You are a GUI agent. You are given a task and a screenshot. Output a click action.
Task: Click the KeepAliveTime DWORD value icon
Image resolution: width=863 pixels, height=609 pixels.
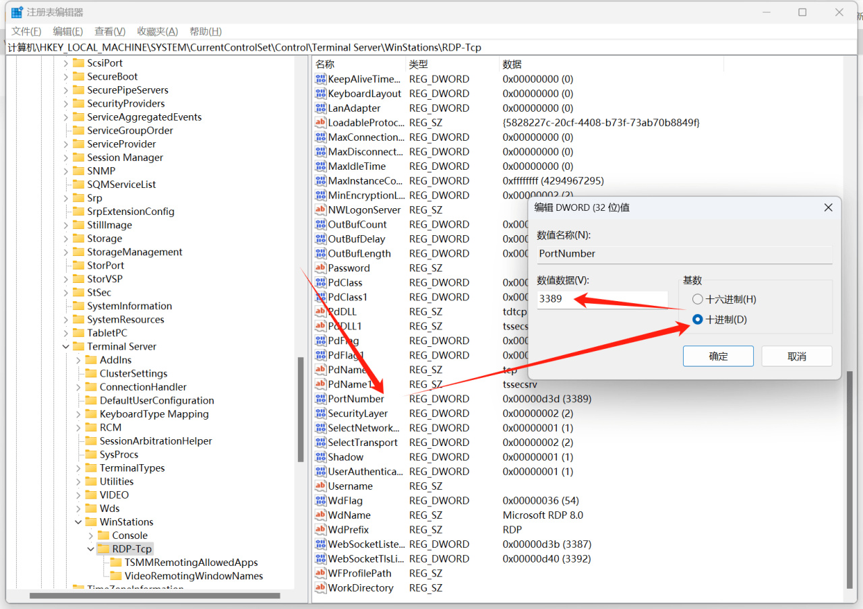[321, 79]
